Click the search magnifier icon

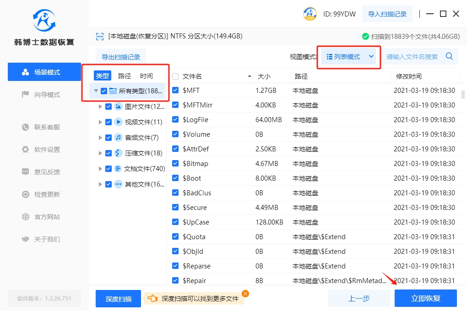click(449, 56)
